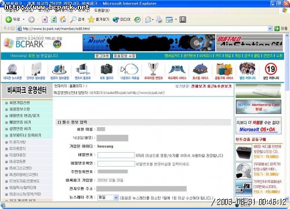The width and height of the screenshot is (290, 209).
Task: Open sidebar item 비밀번호 변경/찾기
Action: pos(24,116)
